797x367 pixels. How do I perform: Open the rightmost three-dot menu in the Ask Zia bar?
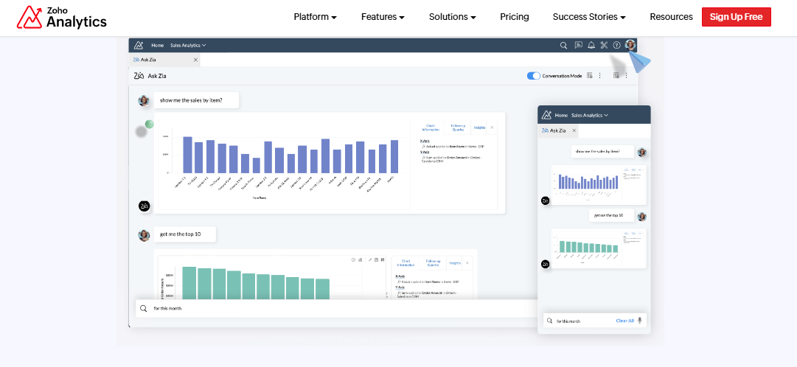pos(626,76)
